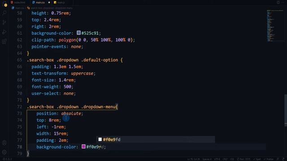Click errors and warnings status indicator
287x161 pixels.
tap(7, 159)
